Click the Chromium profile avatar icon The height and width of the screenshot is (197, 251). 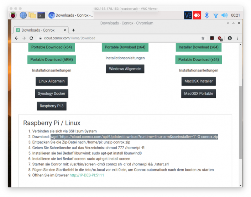[x=230, y=38]
